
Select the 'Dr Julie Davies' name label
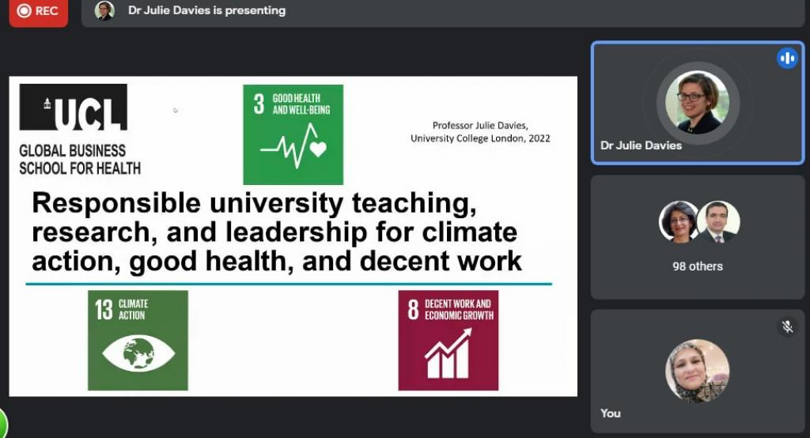pos(641,145)
